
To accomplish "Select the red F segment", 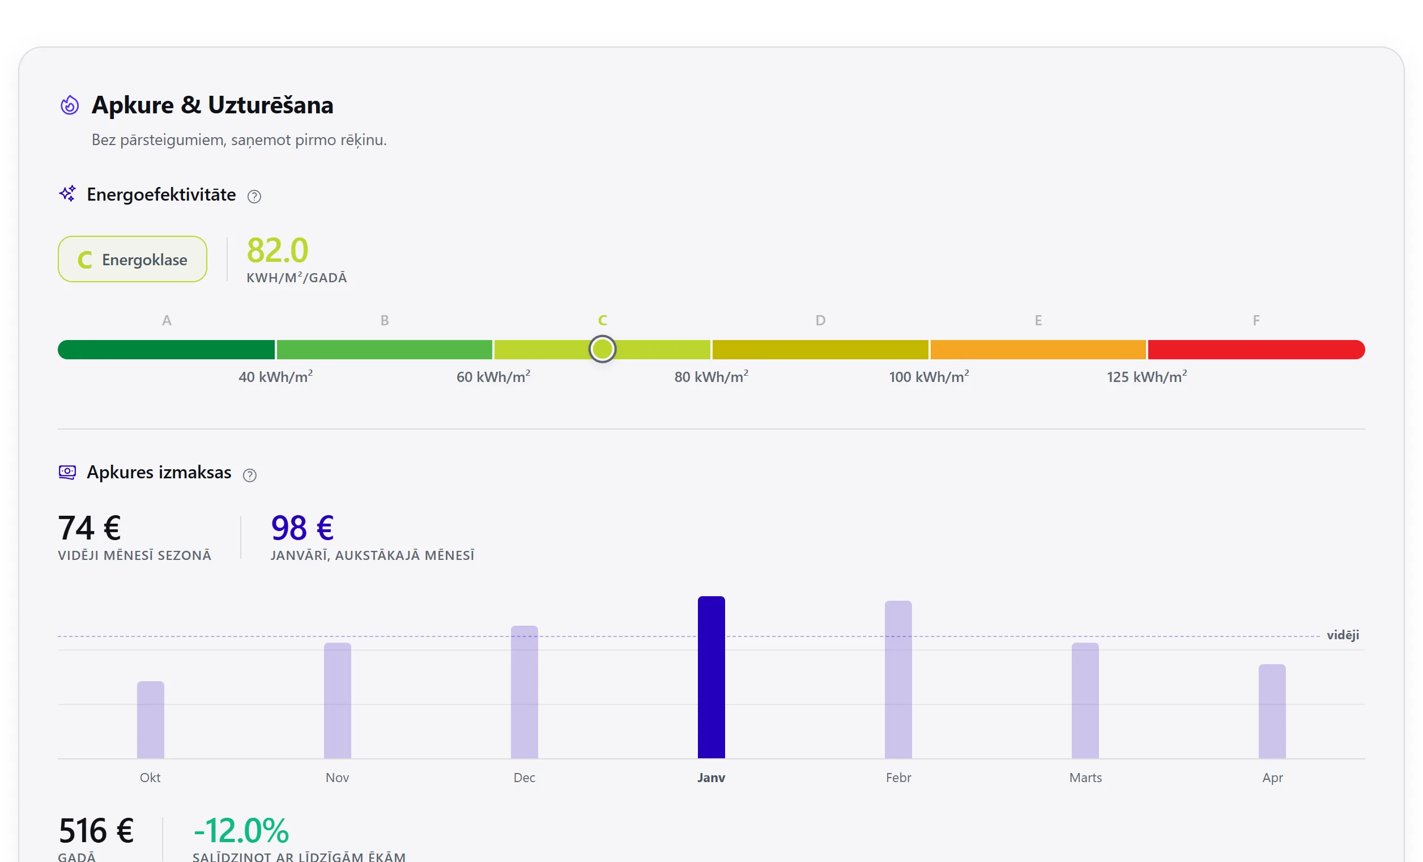I will (x=1256, y=350).
